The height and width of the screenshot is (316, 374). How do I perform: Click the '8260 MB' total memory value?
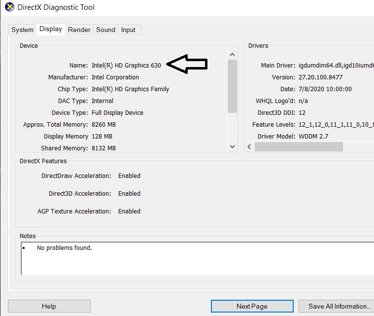[x=103, y=125]
